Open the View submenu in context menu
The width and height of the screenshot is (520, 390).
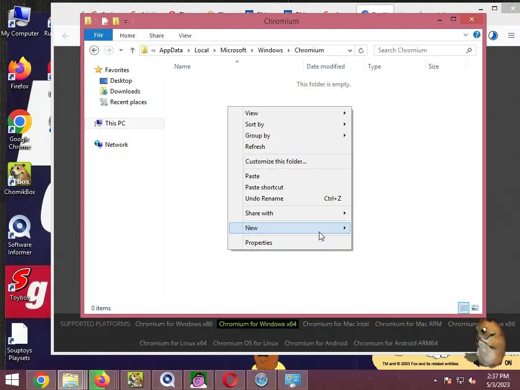(x=289, y=113)
